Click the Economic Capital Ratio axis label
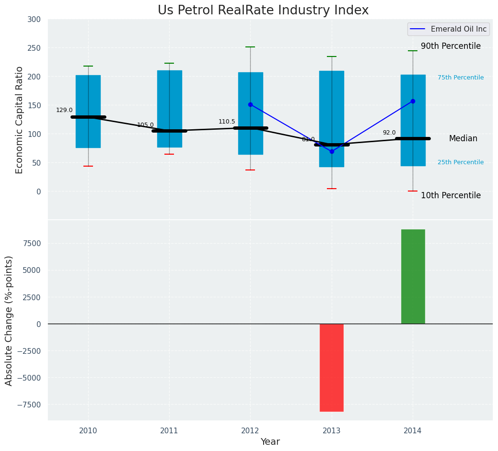The width and height of the screenshot is (498, 451). pyautogui.click(x=20, y=120)
